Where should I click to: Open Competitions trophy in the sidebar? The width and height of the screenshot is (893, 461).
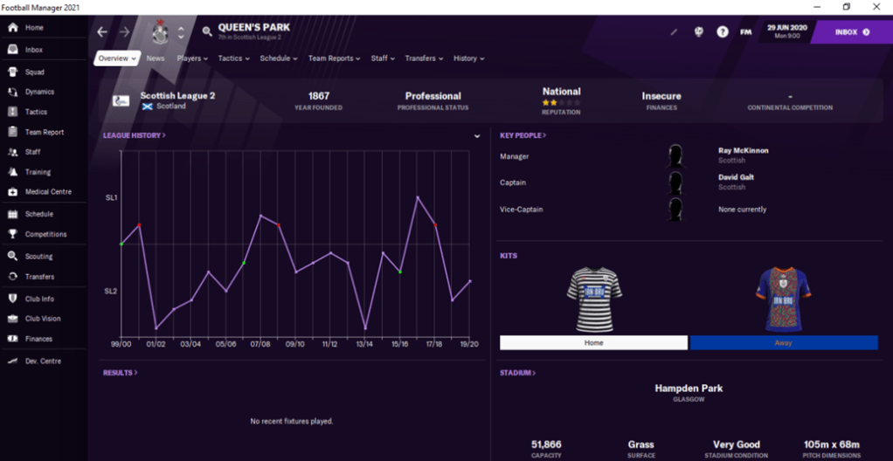45,234
